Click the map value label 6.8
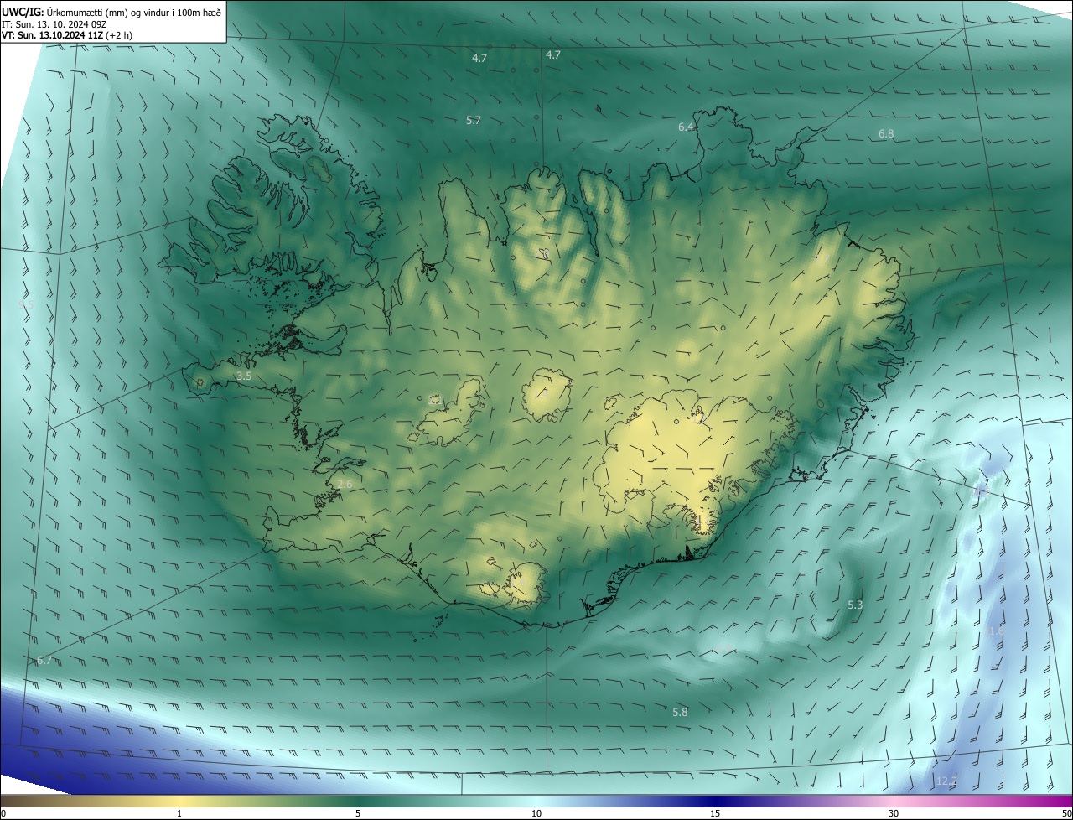This screenshot has height=820, width=1073. [x=886, y=134]
